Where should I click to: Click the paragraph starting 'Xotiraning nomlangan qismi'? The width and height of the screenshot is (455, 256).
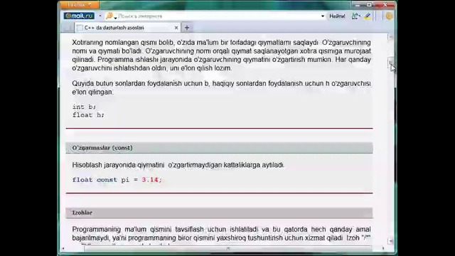pos(221,55)
